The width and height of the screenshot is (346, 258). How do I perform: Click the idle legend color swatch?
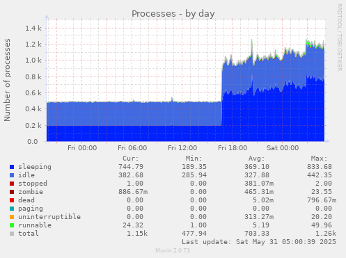pyautogui.click(x=12, y=175)
